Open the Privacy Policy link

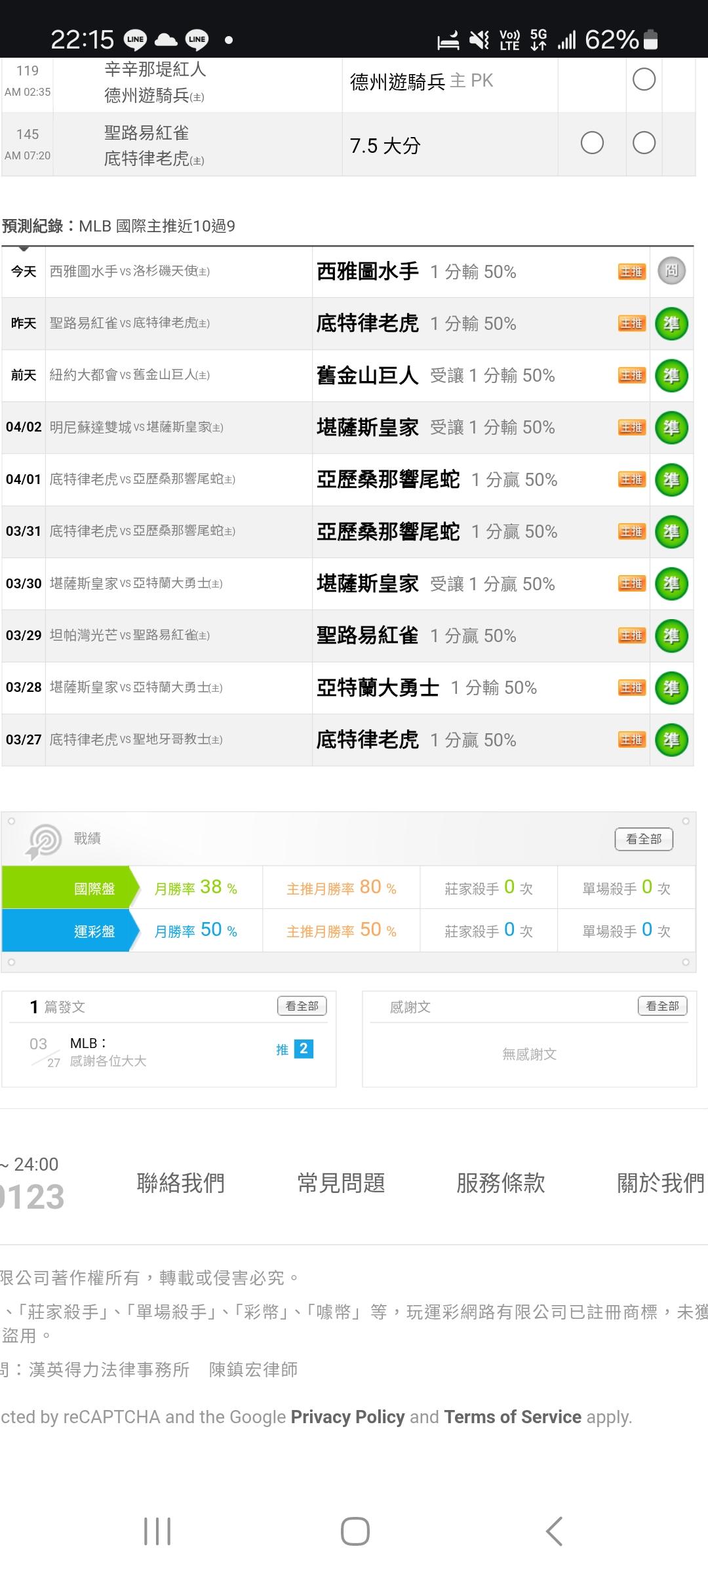coord(347,1417)
